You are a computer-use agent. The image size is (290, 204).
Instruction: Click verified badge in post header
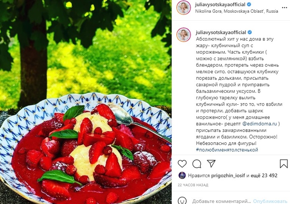249,4
